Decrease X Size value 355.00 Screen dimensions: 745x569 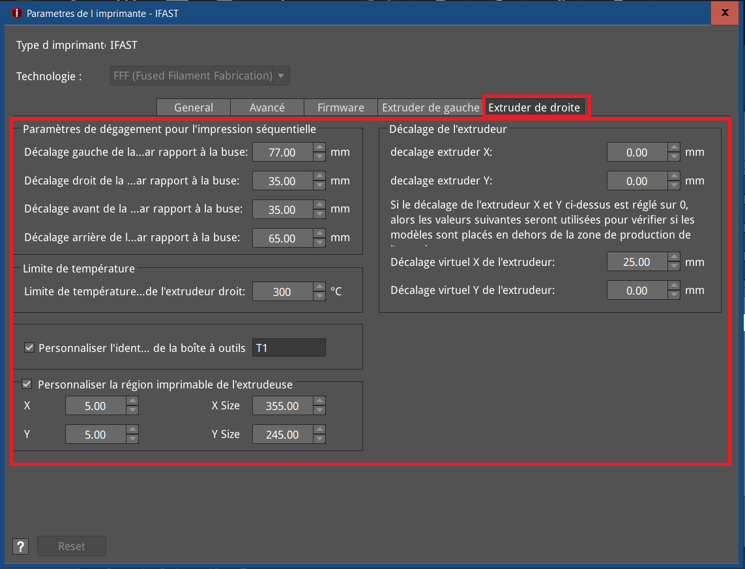click(320, 410)
